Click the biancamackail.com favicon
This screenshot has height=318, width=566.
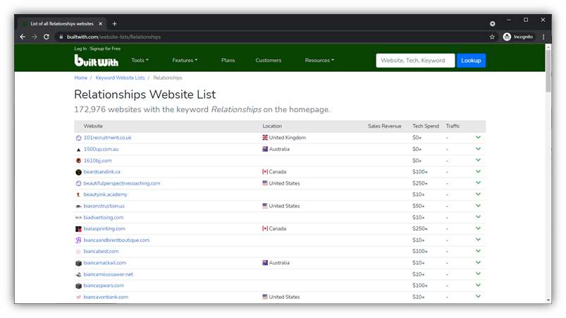(x=78, y=263)
